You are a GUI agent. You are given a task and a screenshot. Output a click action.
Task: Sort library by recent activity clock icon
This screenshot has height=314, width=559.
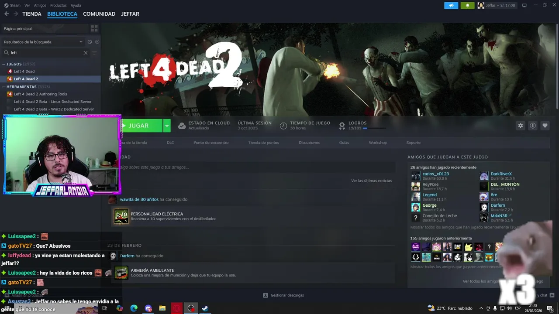coord(90,42)
